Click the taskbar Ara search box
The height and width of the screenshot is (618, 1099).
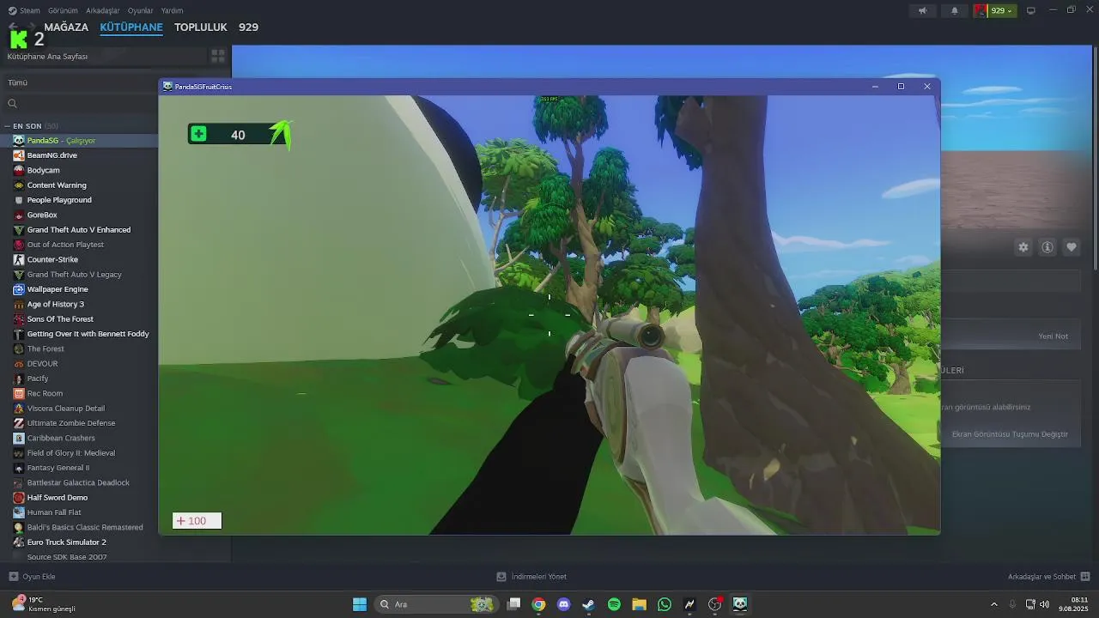(x=437, y=604)
